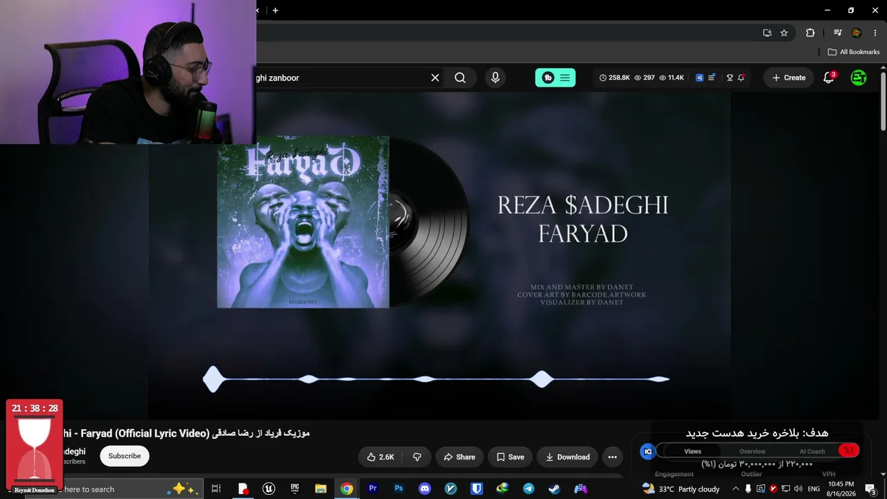
Task: Save the video to a playlist
Action: (510, 457)
